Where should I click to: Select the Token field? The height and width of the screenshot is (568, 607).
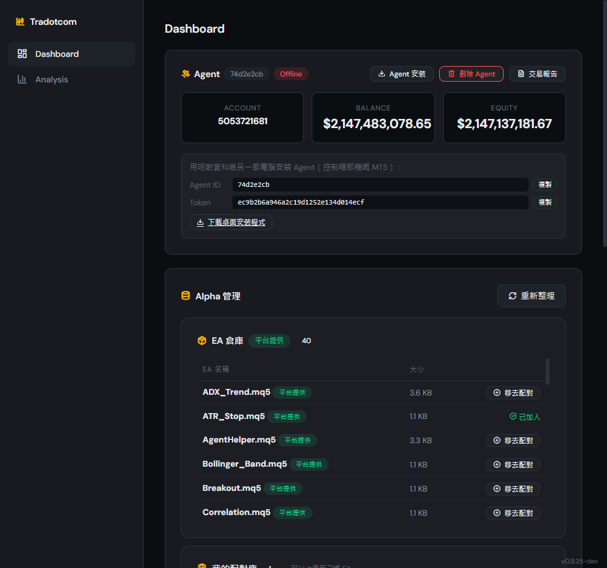[x=380, y=202]
